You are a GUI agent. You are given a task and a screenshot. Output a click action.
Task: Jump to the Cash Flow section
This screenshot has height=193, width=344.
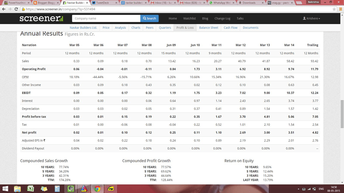tap(230, 27)
